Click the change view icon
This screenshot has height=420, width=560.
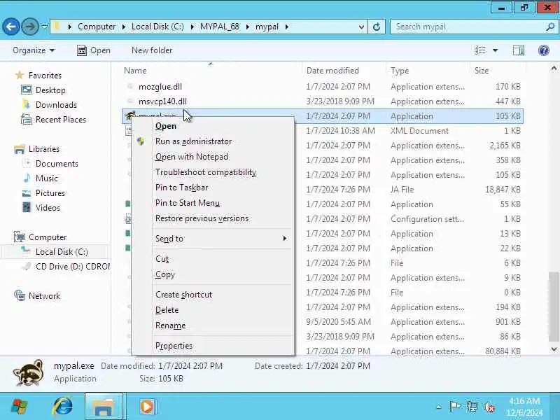tap(480, 50)
